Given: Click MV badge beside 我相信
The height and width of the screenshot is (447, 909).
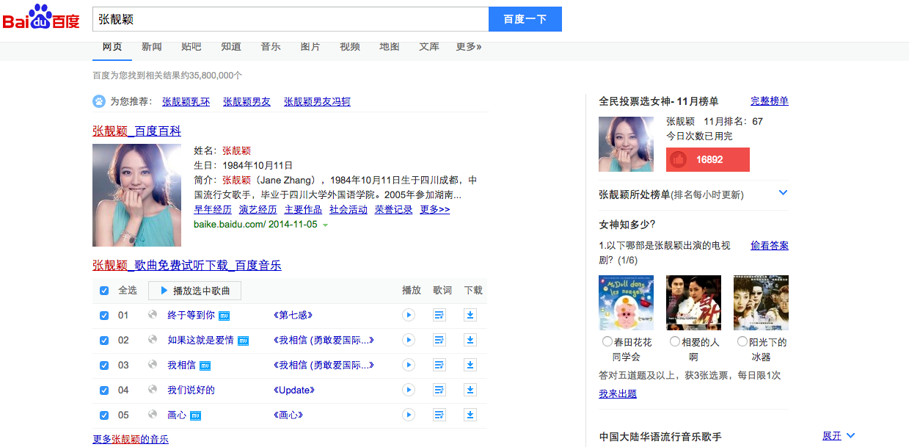Looking at the screenshot, I should tap(205, 366).
